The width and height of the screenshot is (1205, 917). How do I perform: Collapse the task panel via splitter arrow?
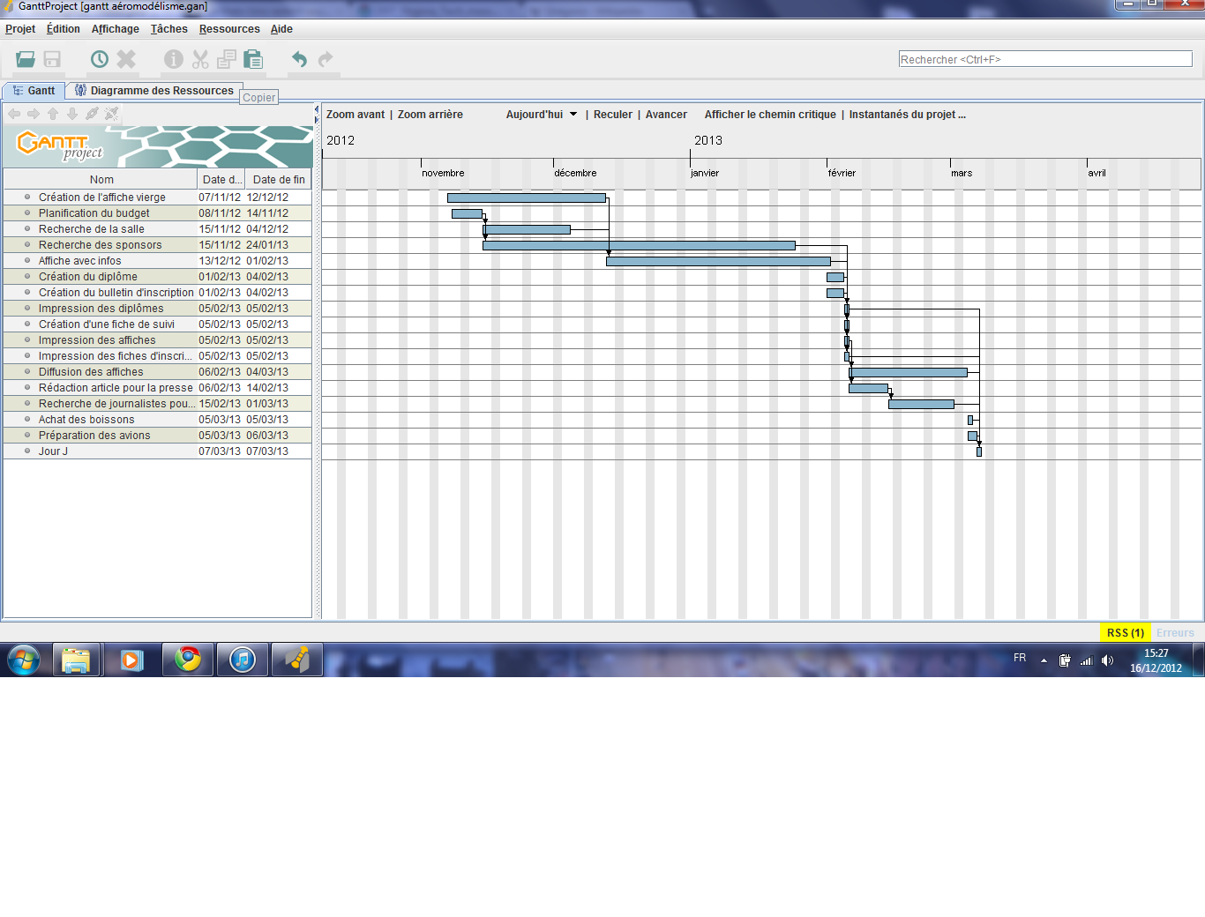click(317, 109)
